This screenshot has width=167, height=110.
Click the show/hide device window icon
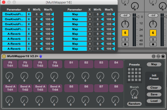(x=153, y=56)
